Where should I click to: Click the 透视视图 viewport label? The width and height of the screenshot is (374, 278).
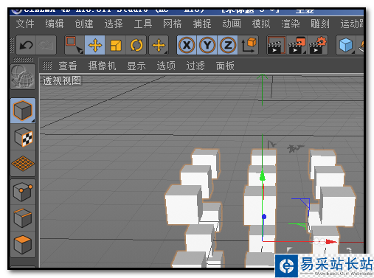click(x=62, y=80)
